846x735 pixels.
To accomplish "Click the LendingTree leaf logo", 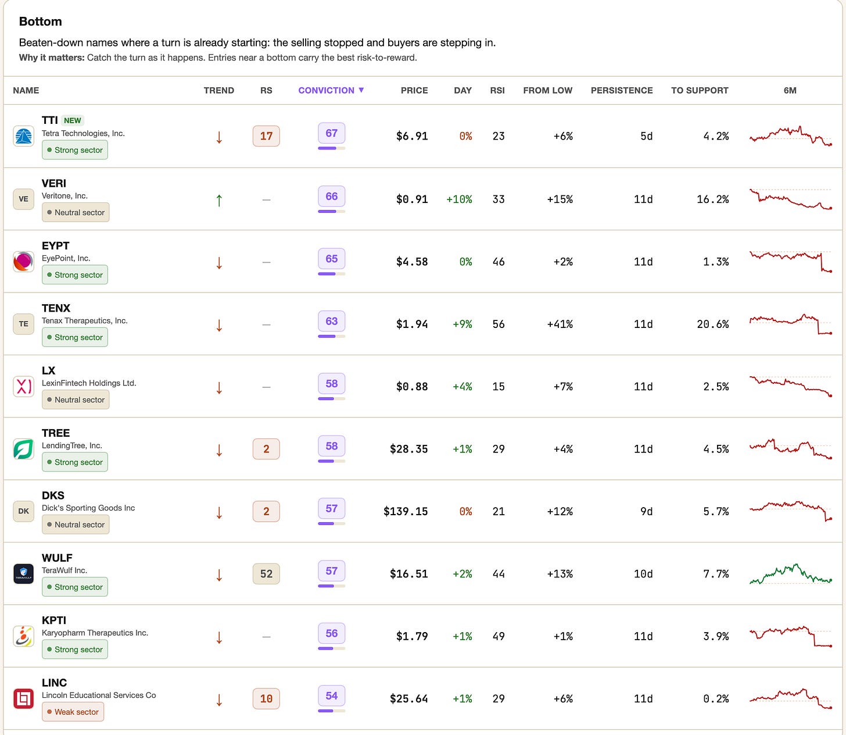I will tap(23, 449).
